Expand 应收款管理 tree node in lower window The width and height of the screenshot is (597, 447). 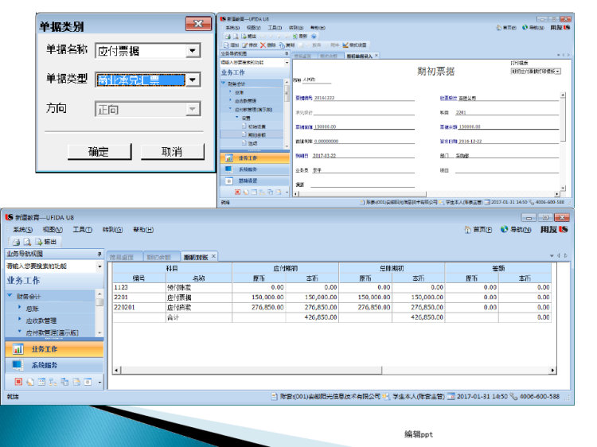coord(19,320)
